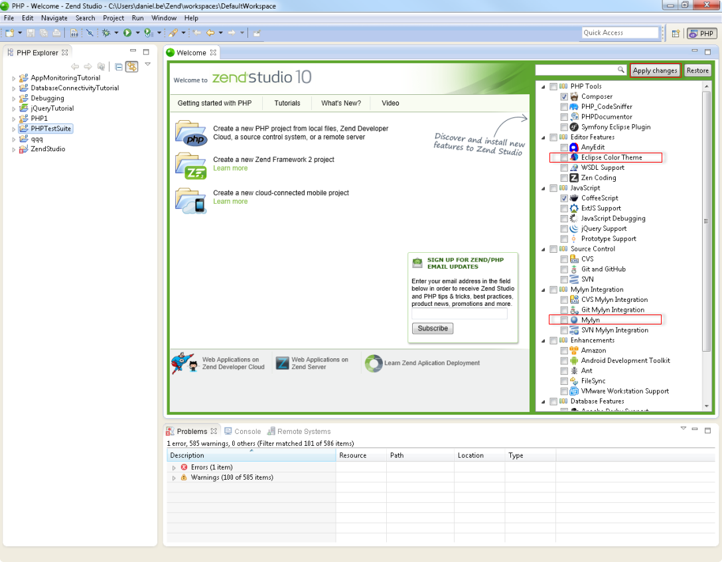Screen dimensions: 722x562
Task: Click the Zend Developer Cloud superhero icon
Action: pyautogui.click(x=184, y=363)
